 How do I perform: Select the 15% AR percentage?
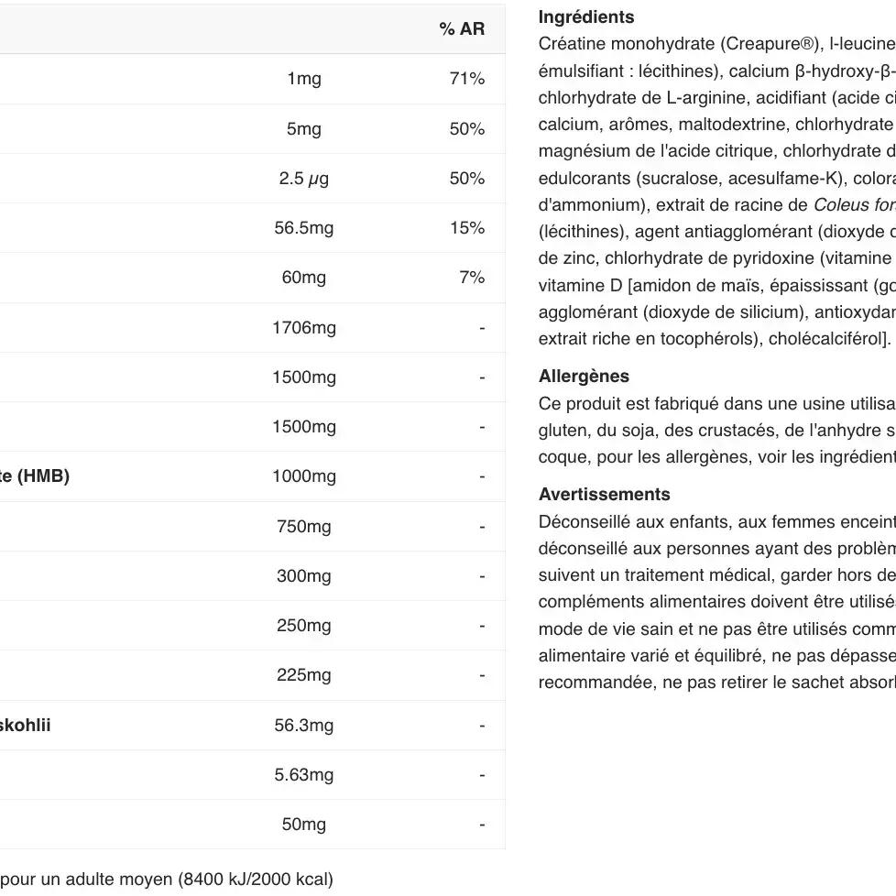point(466,228)
